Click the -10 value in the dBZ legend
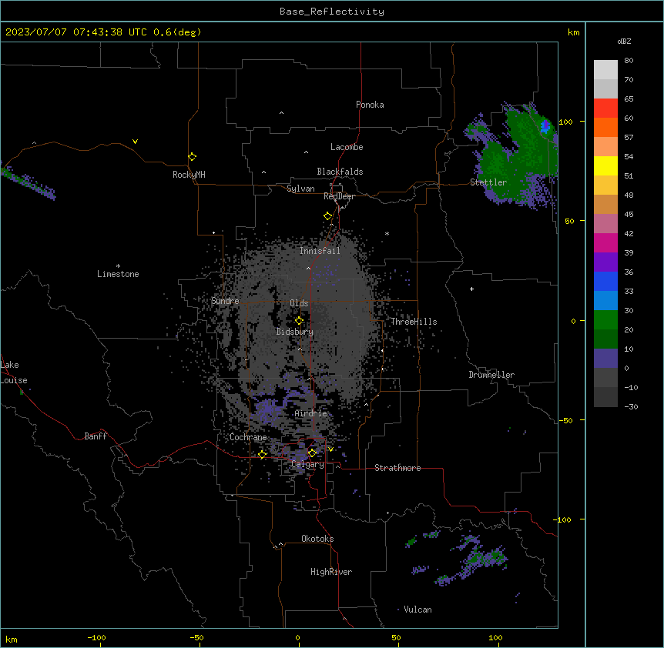 coord(631,387)
